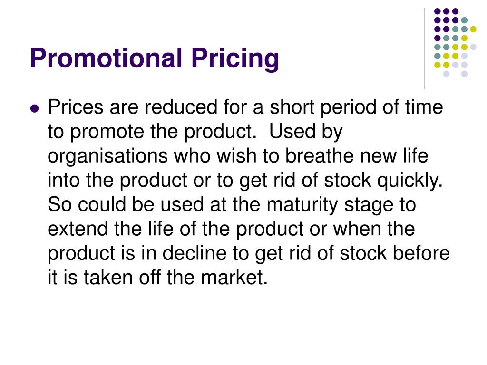Click the purple bullet point marker
487x365 pixels.
pyautogui.click(x=35, y=108)
